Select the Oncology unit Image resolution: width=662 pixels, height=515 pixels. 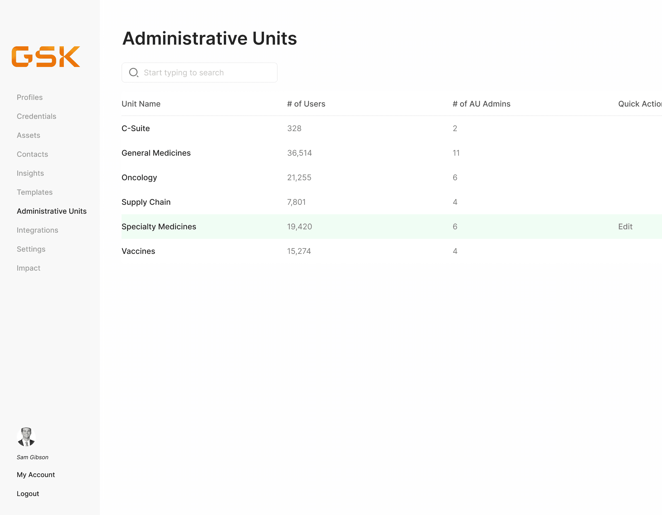pos(139,177)
